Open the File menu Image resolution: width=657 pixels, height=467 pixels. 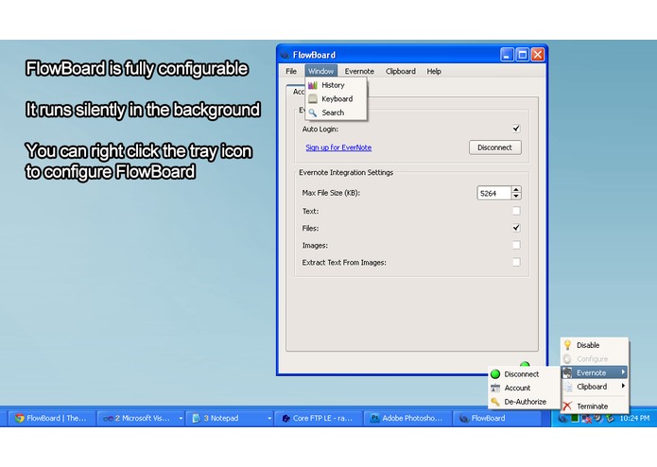pos(291,71)
